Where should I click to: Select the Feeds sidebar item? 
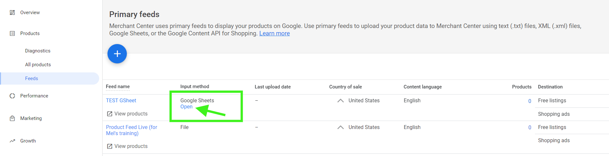pyautogui.click(x=50, y=78)
